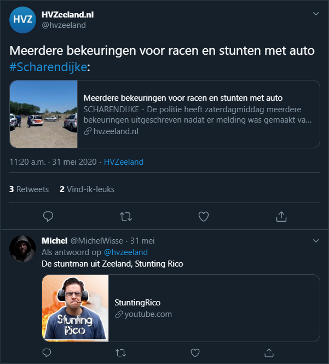Share Michel's reply
The height and width of the screenshot is (364, 329).
269,351
